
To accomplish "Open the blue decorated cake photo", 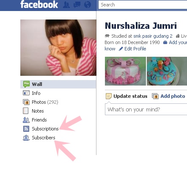I will click(167, 71).
